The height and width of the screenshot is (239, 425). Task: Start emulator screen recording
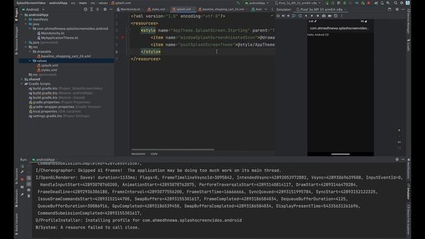coord(329,16)
